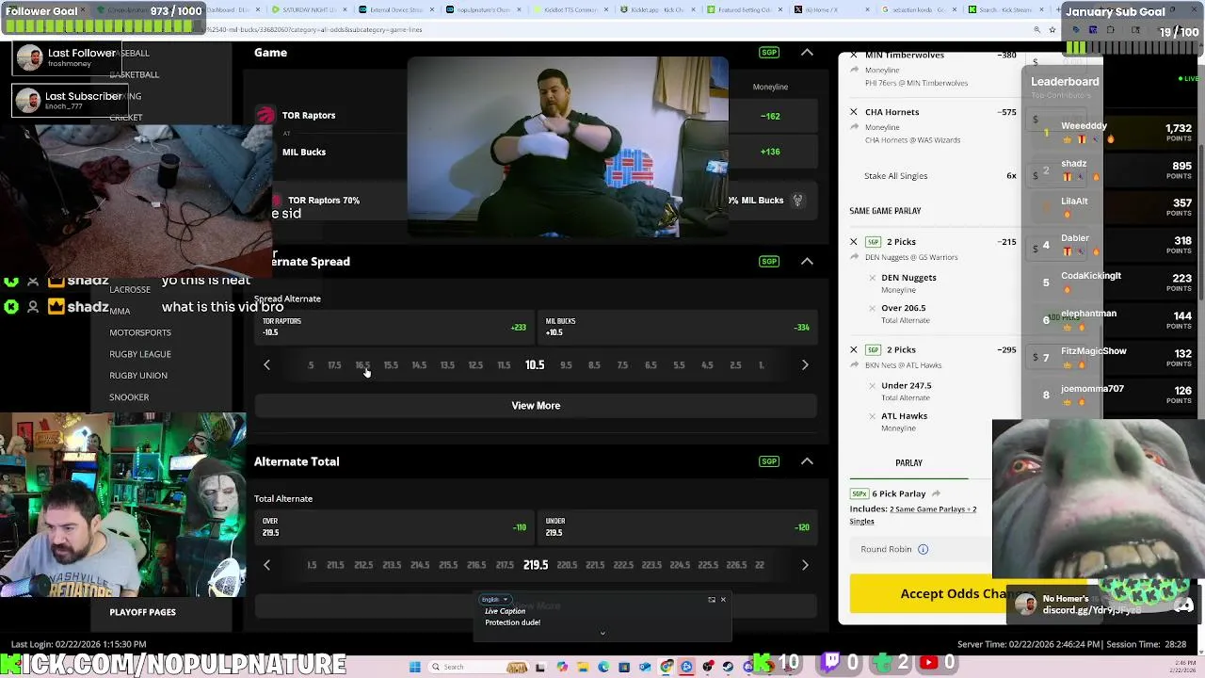1205x678 pixels.
Task: Bet Under 219.5 at -120
Action: (678, 527)
